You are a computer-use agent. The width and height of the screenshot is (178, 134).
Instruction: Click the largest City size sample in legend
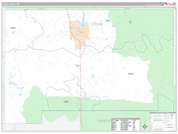[172, 115]
